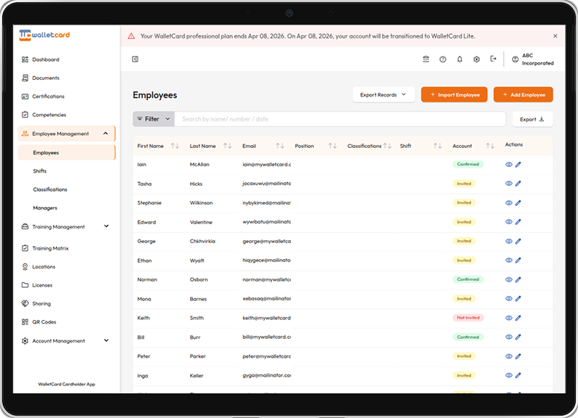Sort by Shift column arrows
Screen dimensions: 578x418
(437, 146)
